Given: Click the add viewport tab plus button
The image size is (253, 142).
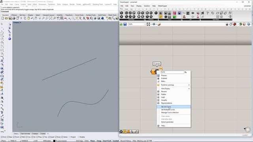Looking at the screenshot, I should pos(48,134).
